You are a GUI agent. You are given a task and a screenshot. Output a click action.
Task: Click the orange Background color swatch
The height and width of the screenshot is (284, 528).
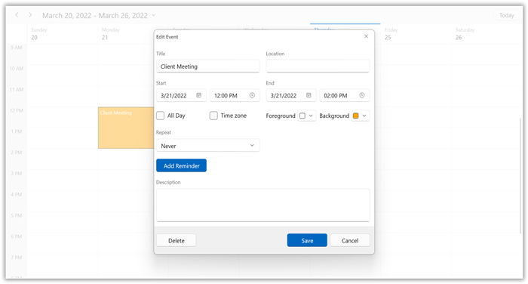[x=355, y=116]
